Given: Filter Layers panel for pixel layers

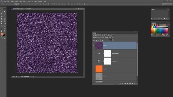Looking at the screenshot, I should (x=102, y=35).
